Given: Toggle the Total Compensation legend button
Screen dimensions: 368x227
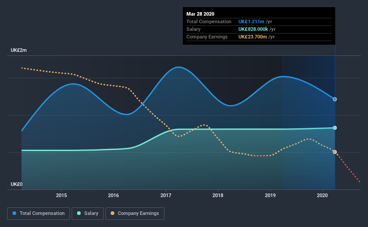Looking at the screenshot, I should pos(39,214).
